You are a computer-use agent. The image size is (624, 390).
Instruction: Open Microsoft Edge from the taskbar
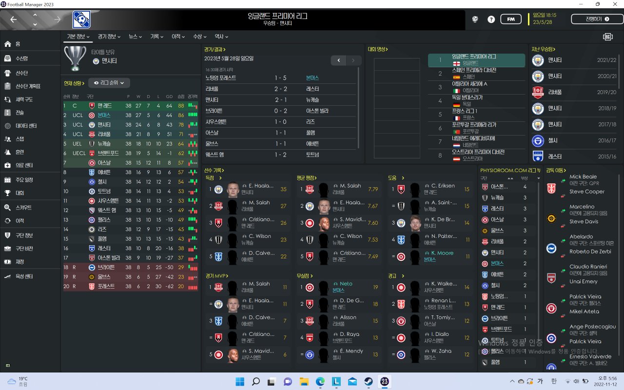coord(320,381)
